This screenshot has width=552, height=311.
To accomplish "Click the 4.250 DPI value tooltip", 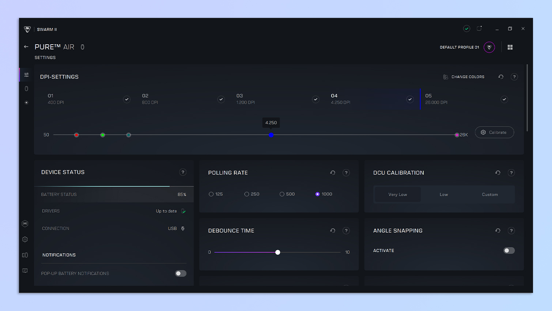I will (x=271, y=123).
